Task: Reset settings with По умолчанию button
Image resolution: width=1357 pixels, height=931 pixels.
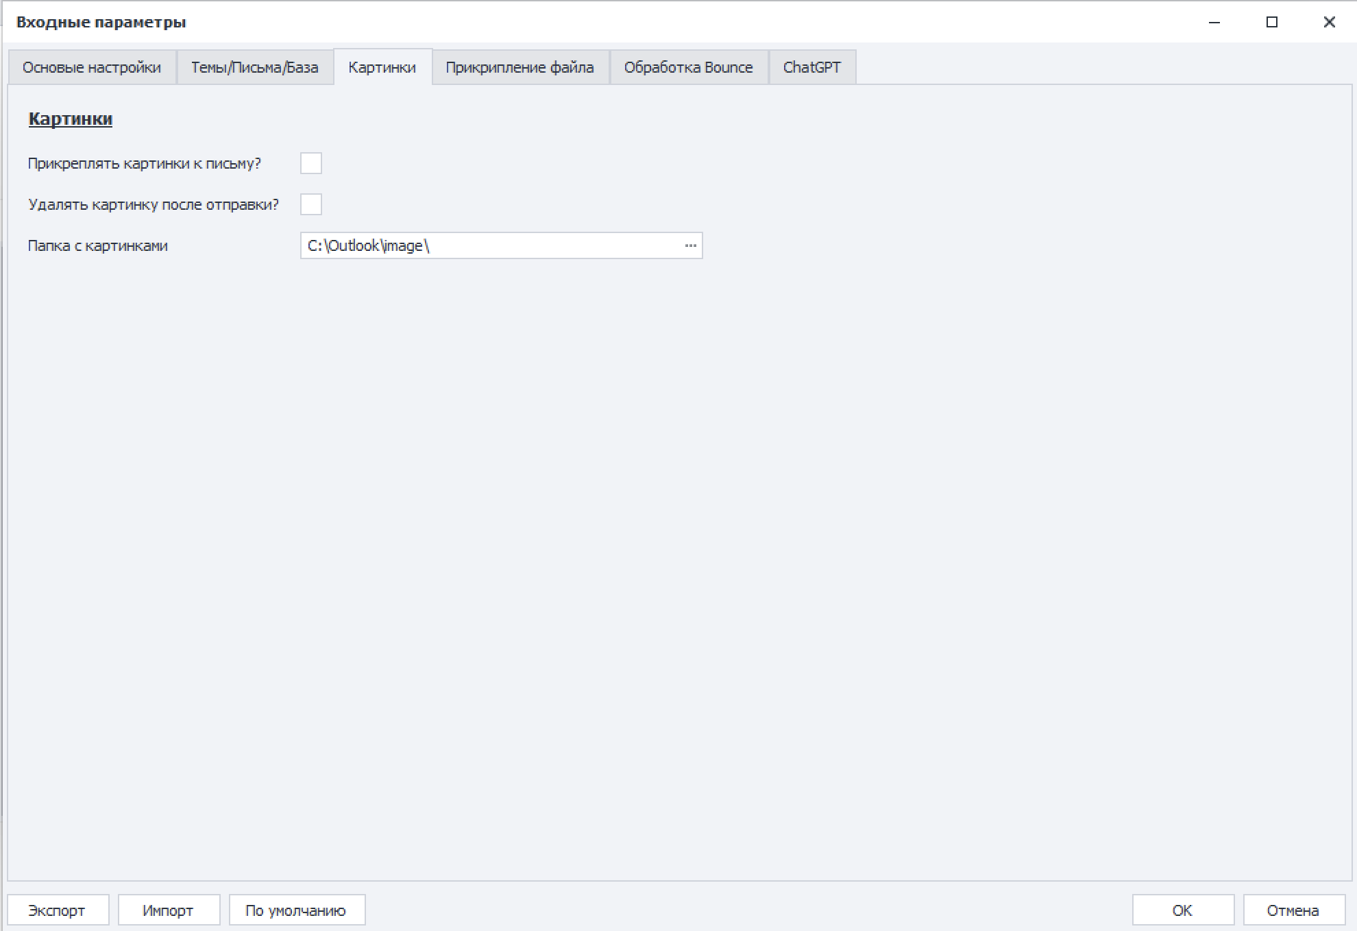Action: pyautogui.click(x=295, y=910)
